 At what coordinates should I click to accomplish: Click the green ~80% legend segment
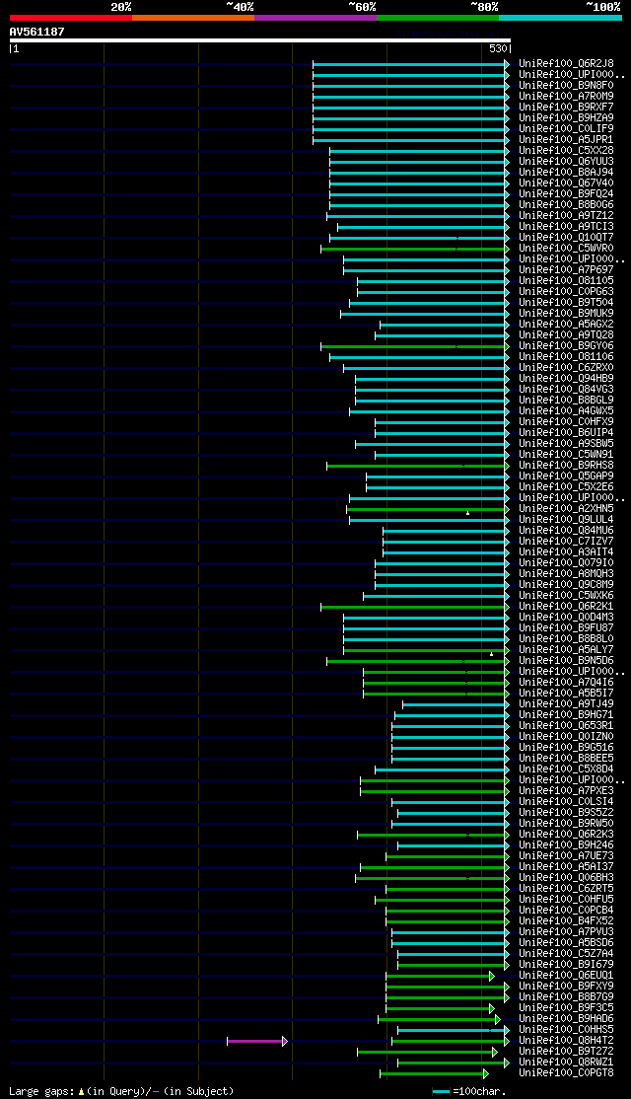coord(438,18)
